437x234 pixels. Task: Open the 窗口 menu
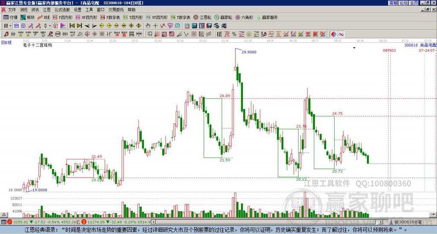(x=101, y=10)
